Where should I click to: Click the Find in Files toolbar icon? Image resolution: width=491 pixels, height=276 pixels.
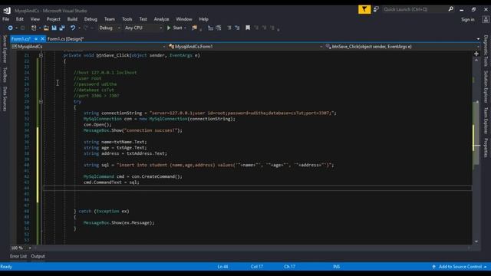point(194,28)
